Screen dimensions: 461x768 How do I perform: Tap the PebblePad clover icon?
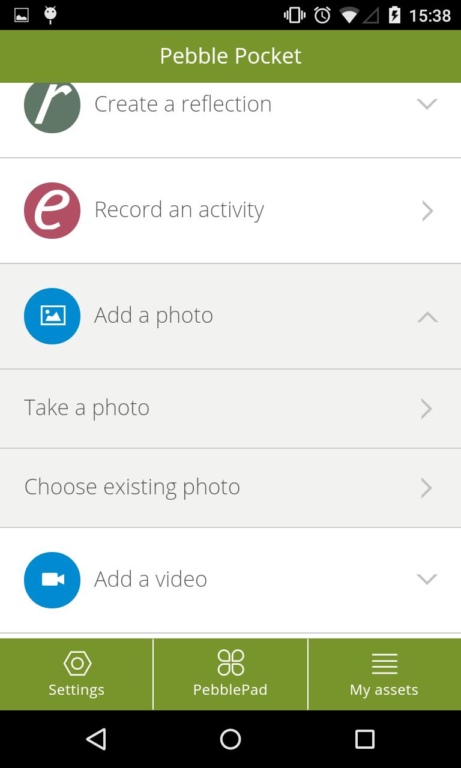[x=230, y=664]
